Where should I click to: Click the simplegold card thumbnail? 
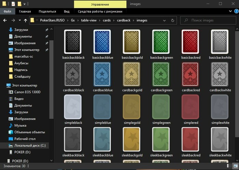[x=131, y=107]
